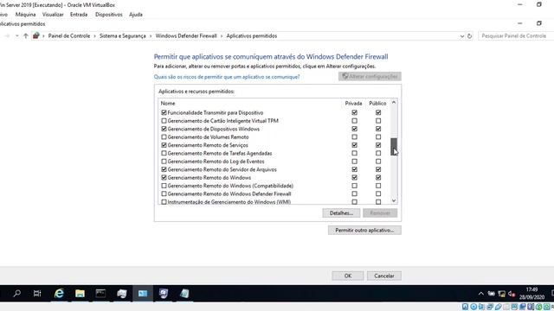The width and height of the screenshot is (554, 311).
Task: Click the Privada column header
Action: click(353, 104)
